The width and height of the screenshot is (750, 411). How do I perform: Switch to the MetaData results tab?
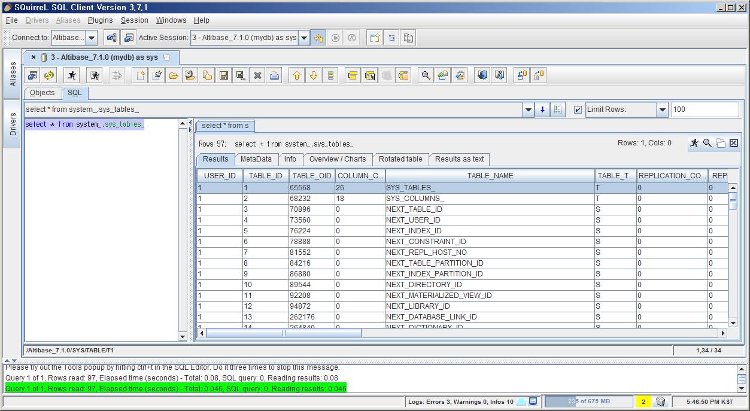tap(256, 159)
